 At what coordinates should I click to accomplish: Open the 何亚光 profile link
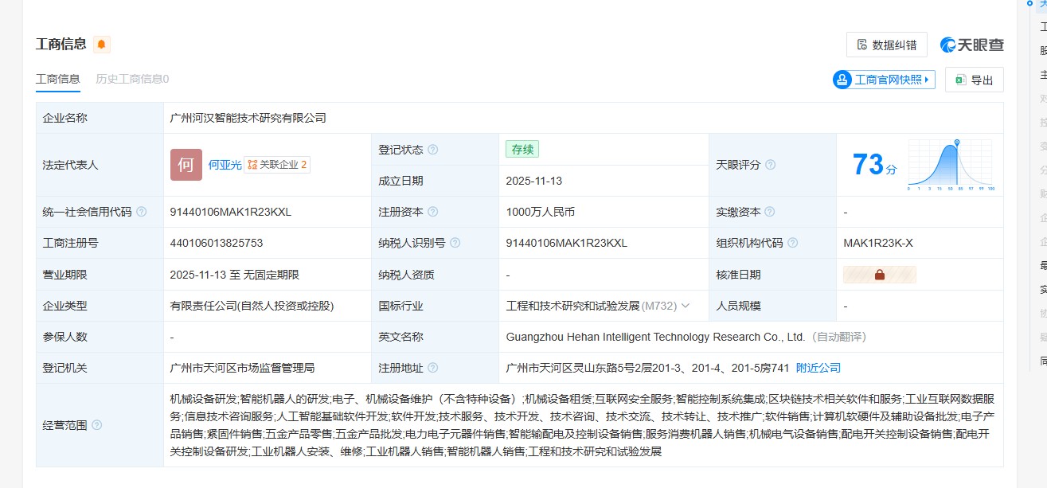[x=225, y=165]
